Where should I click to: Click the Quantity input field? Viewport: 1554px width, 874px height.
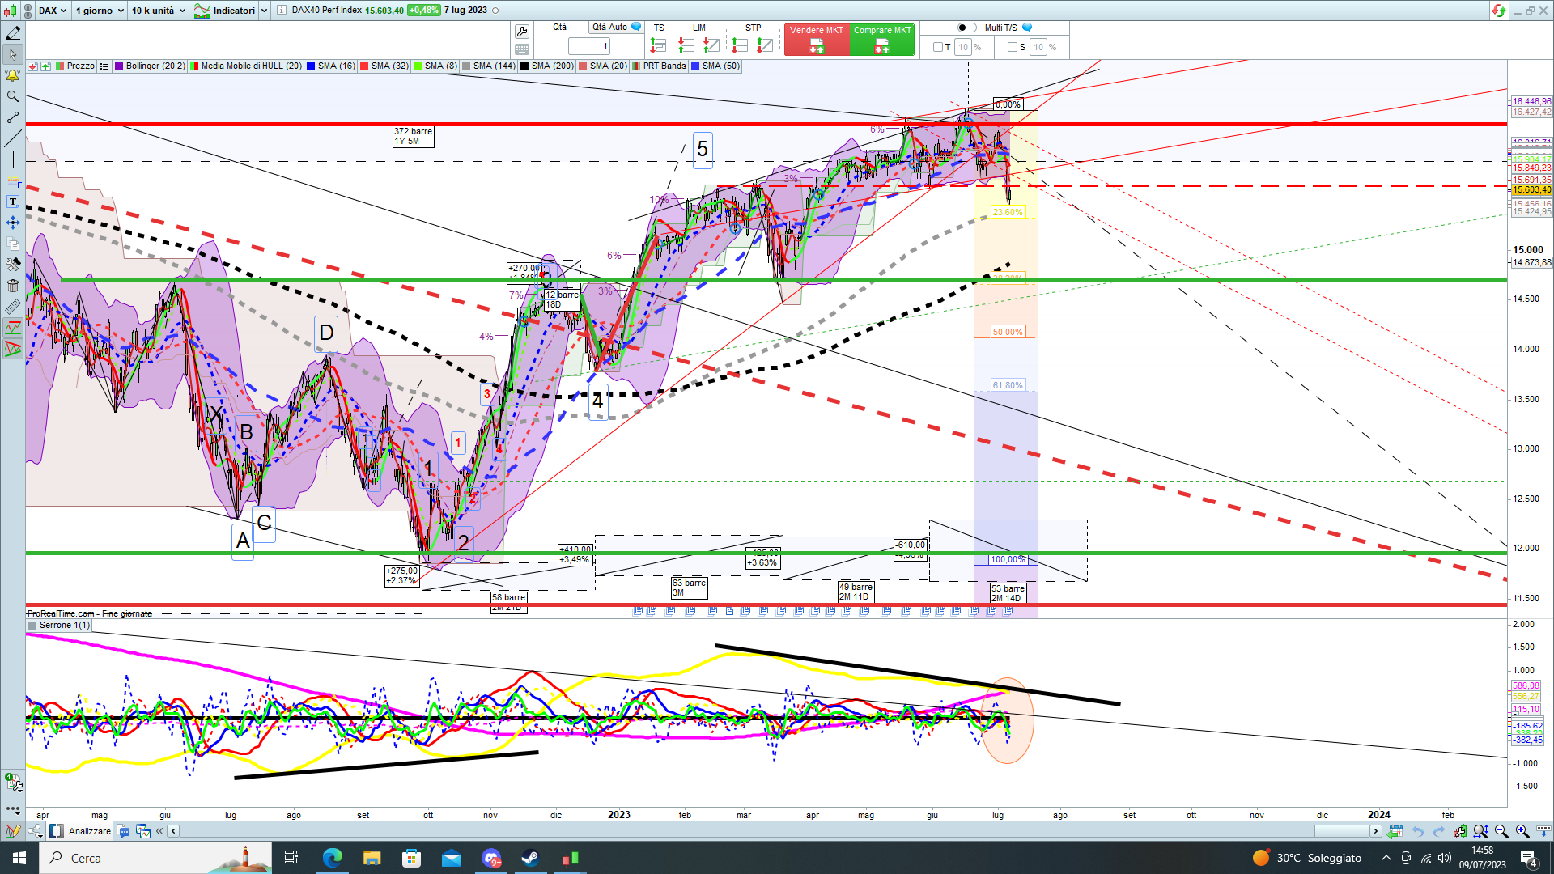click(588, 47)
